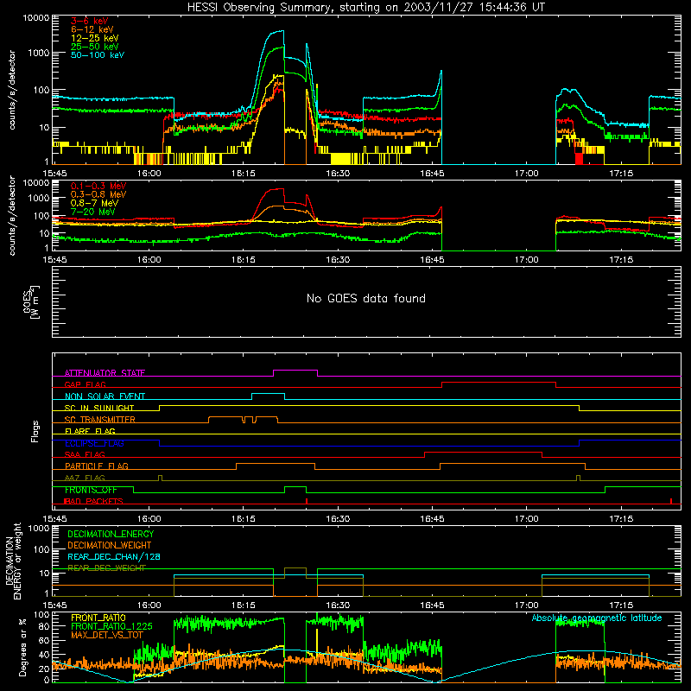The height and width of the screenshot is (691, 691).
Task: Click 16:30 tick label under MeV panel
Action: (338, 260)
